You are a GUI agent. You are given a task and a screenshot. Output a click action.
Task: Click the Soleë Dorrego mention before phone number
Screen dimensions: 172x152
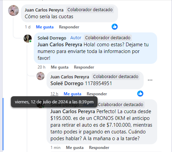coord(67,83)
